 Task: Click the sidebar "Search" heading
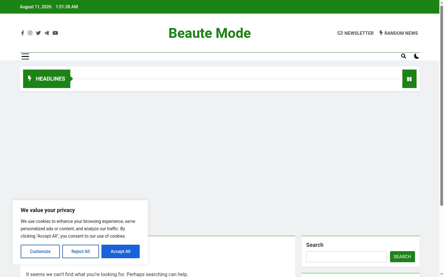click(315, 245)
